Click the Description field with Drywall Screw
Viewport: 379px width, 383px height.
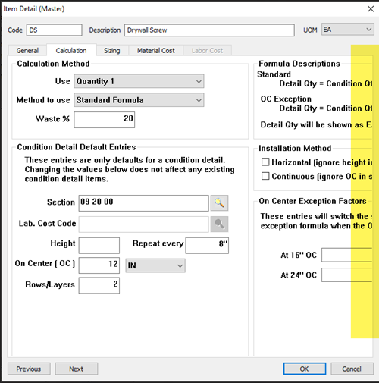pyautogui.click(x=209, y=30)
